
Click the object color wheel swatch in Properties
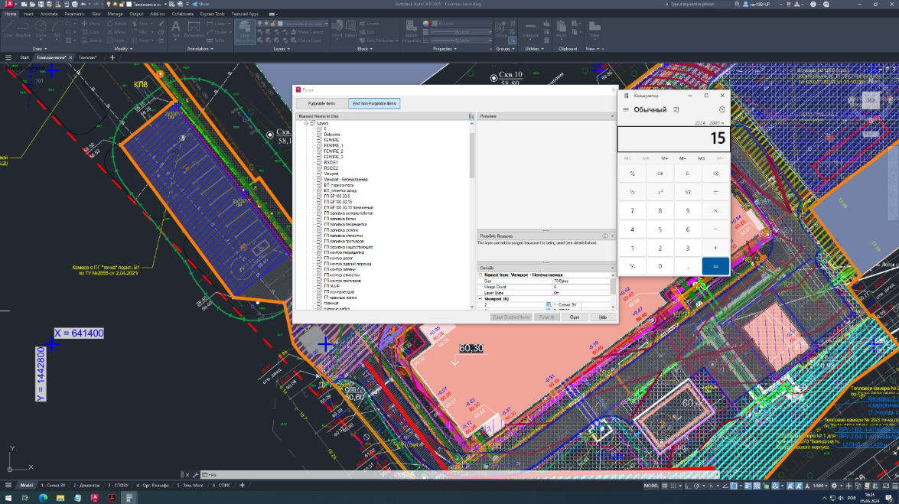click(425, 24)
